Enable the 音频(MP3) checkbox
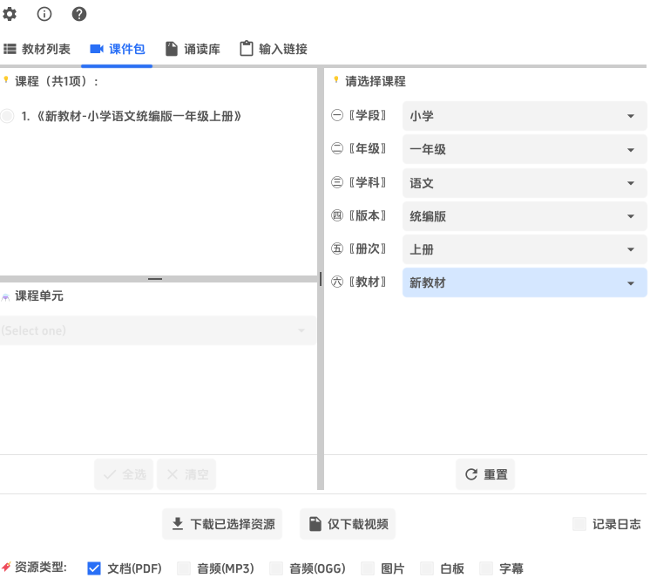The height and width of the screenshot is (585, 650). pyautogui.click(x=184, y=568)
